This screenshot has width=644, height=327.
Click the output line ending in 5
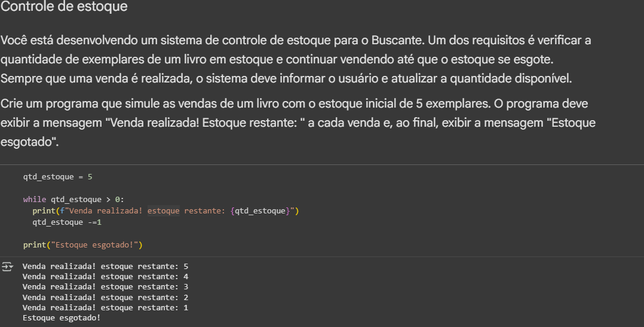pos(105,266)
